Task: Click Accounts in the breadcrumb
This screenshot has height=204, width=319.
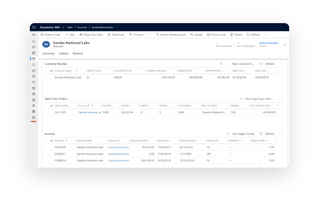Action: tap(82, 27)
